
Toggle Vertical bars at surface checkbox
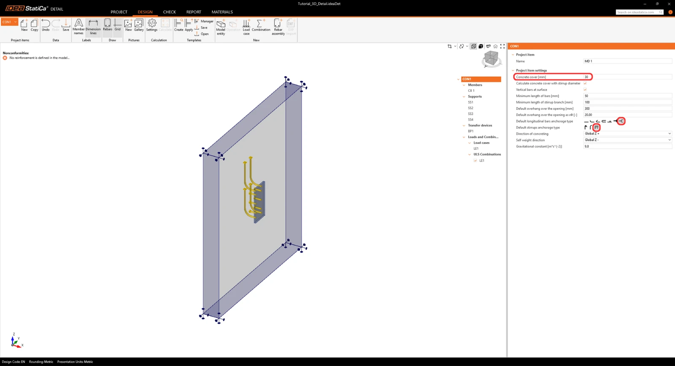tap(585, 89)
